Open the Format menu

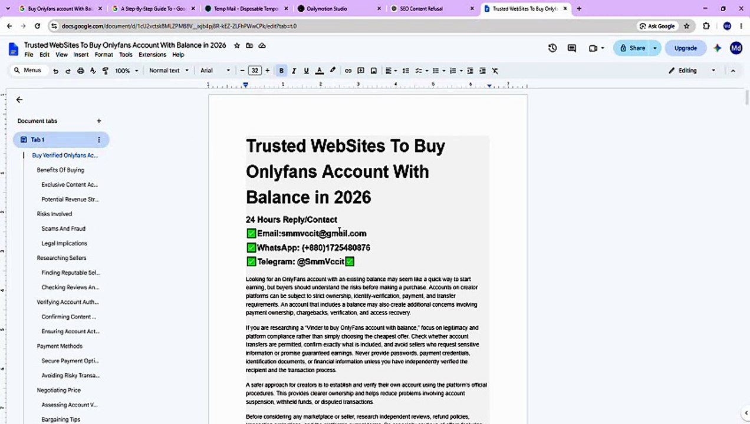tap(103, 55)
